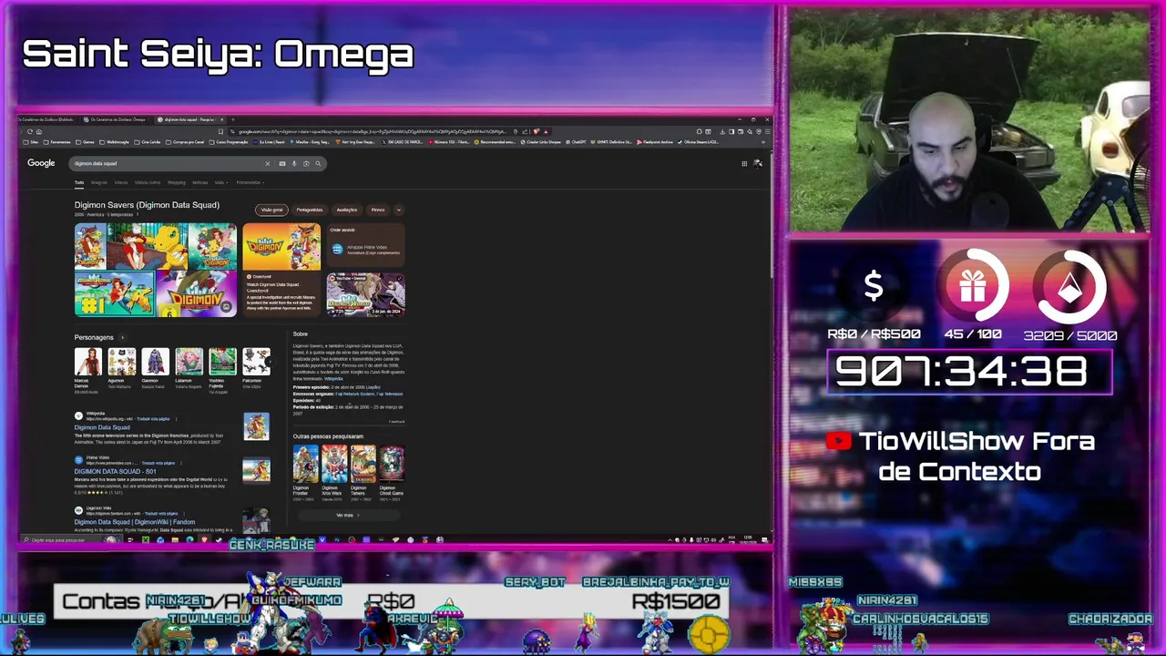Viewport: 1166px width, 656px height.
Task: Open the DigimonWiki Fandom result link
Action: (135, 522)
